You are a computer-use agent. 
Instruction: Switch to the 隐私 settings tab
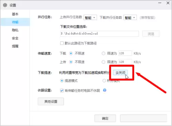[x=15, y=30]
